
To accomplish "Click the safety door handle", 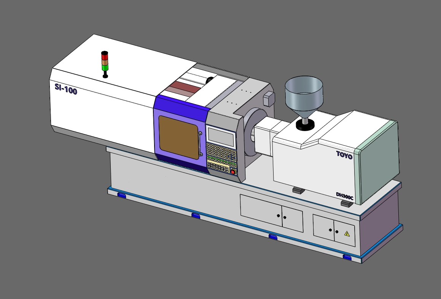I will 200,144.
